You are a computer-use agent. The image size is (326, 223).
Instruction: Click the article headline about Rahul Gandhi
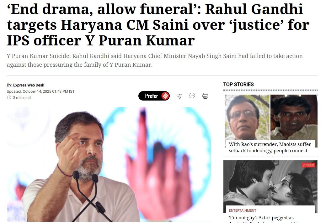(x=158, y=25)
